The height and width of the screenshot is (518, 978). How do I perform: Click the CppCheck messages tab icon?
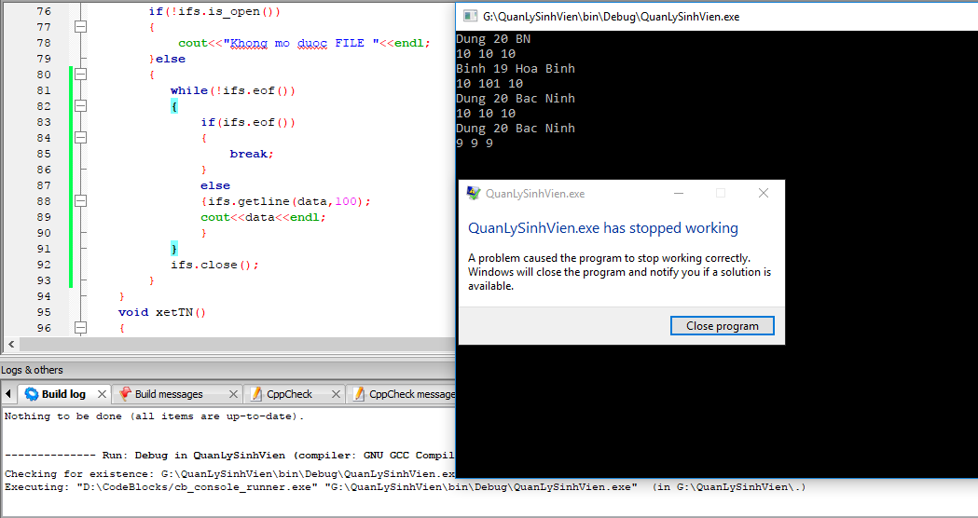coord(358,394)
